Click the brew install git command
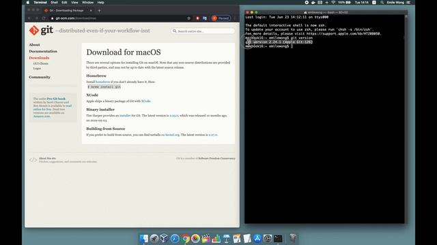Screen dimensions: 437x245 (104, 86)
